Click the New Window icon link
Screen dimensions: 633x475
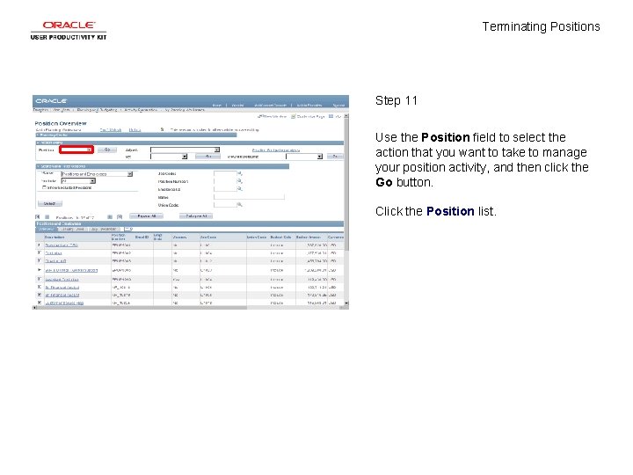pyautogui.click(x=272, y=116)
